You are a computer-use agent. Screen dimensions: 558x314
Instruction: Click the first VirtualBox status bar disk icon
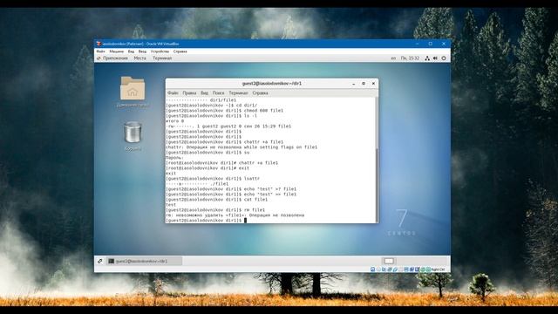point(372,270)
